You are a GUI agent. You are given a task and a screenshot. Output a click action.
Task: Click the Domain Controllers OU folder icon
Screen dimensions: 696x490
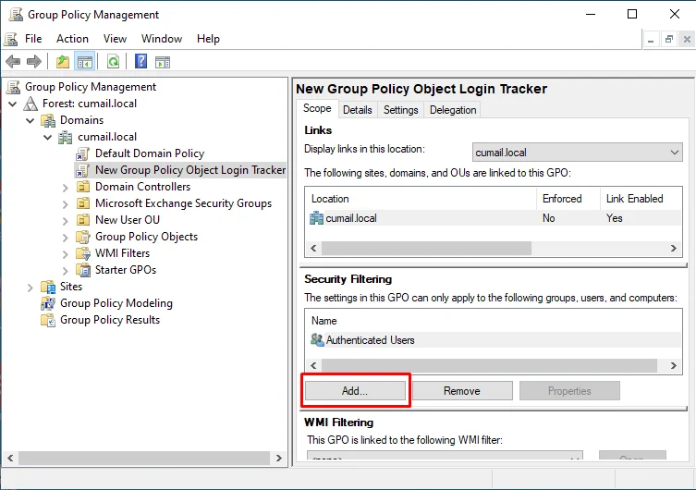(83, 187)
